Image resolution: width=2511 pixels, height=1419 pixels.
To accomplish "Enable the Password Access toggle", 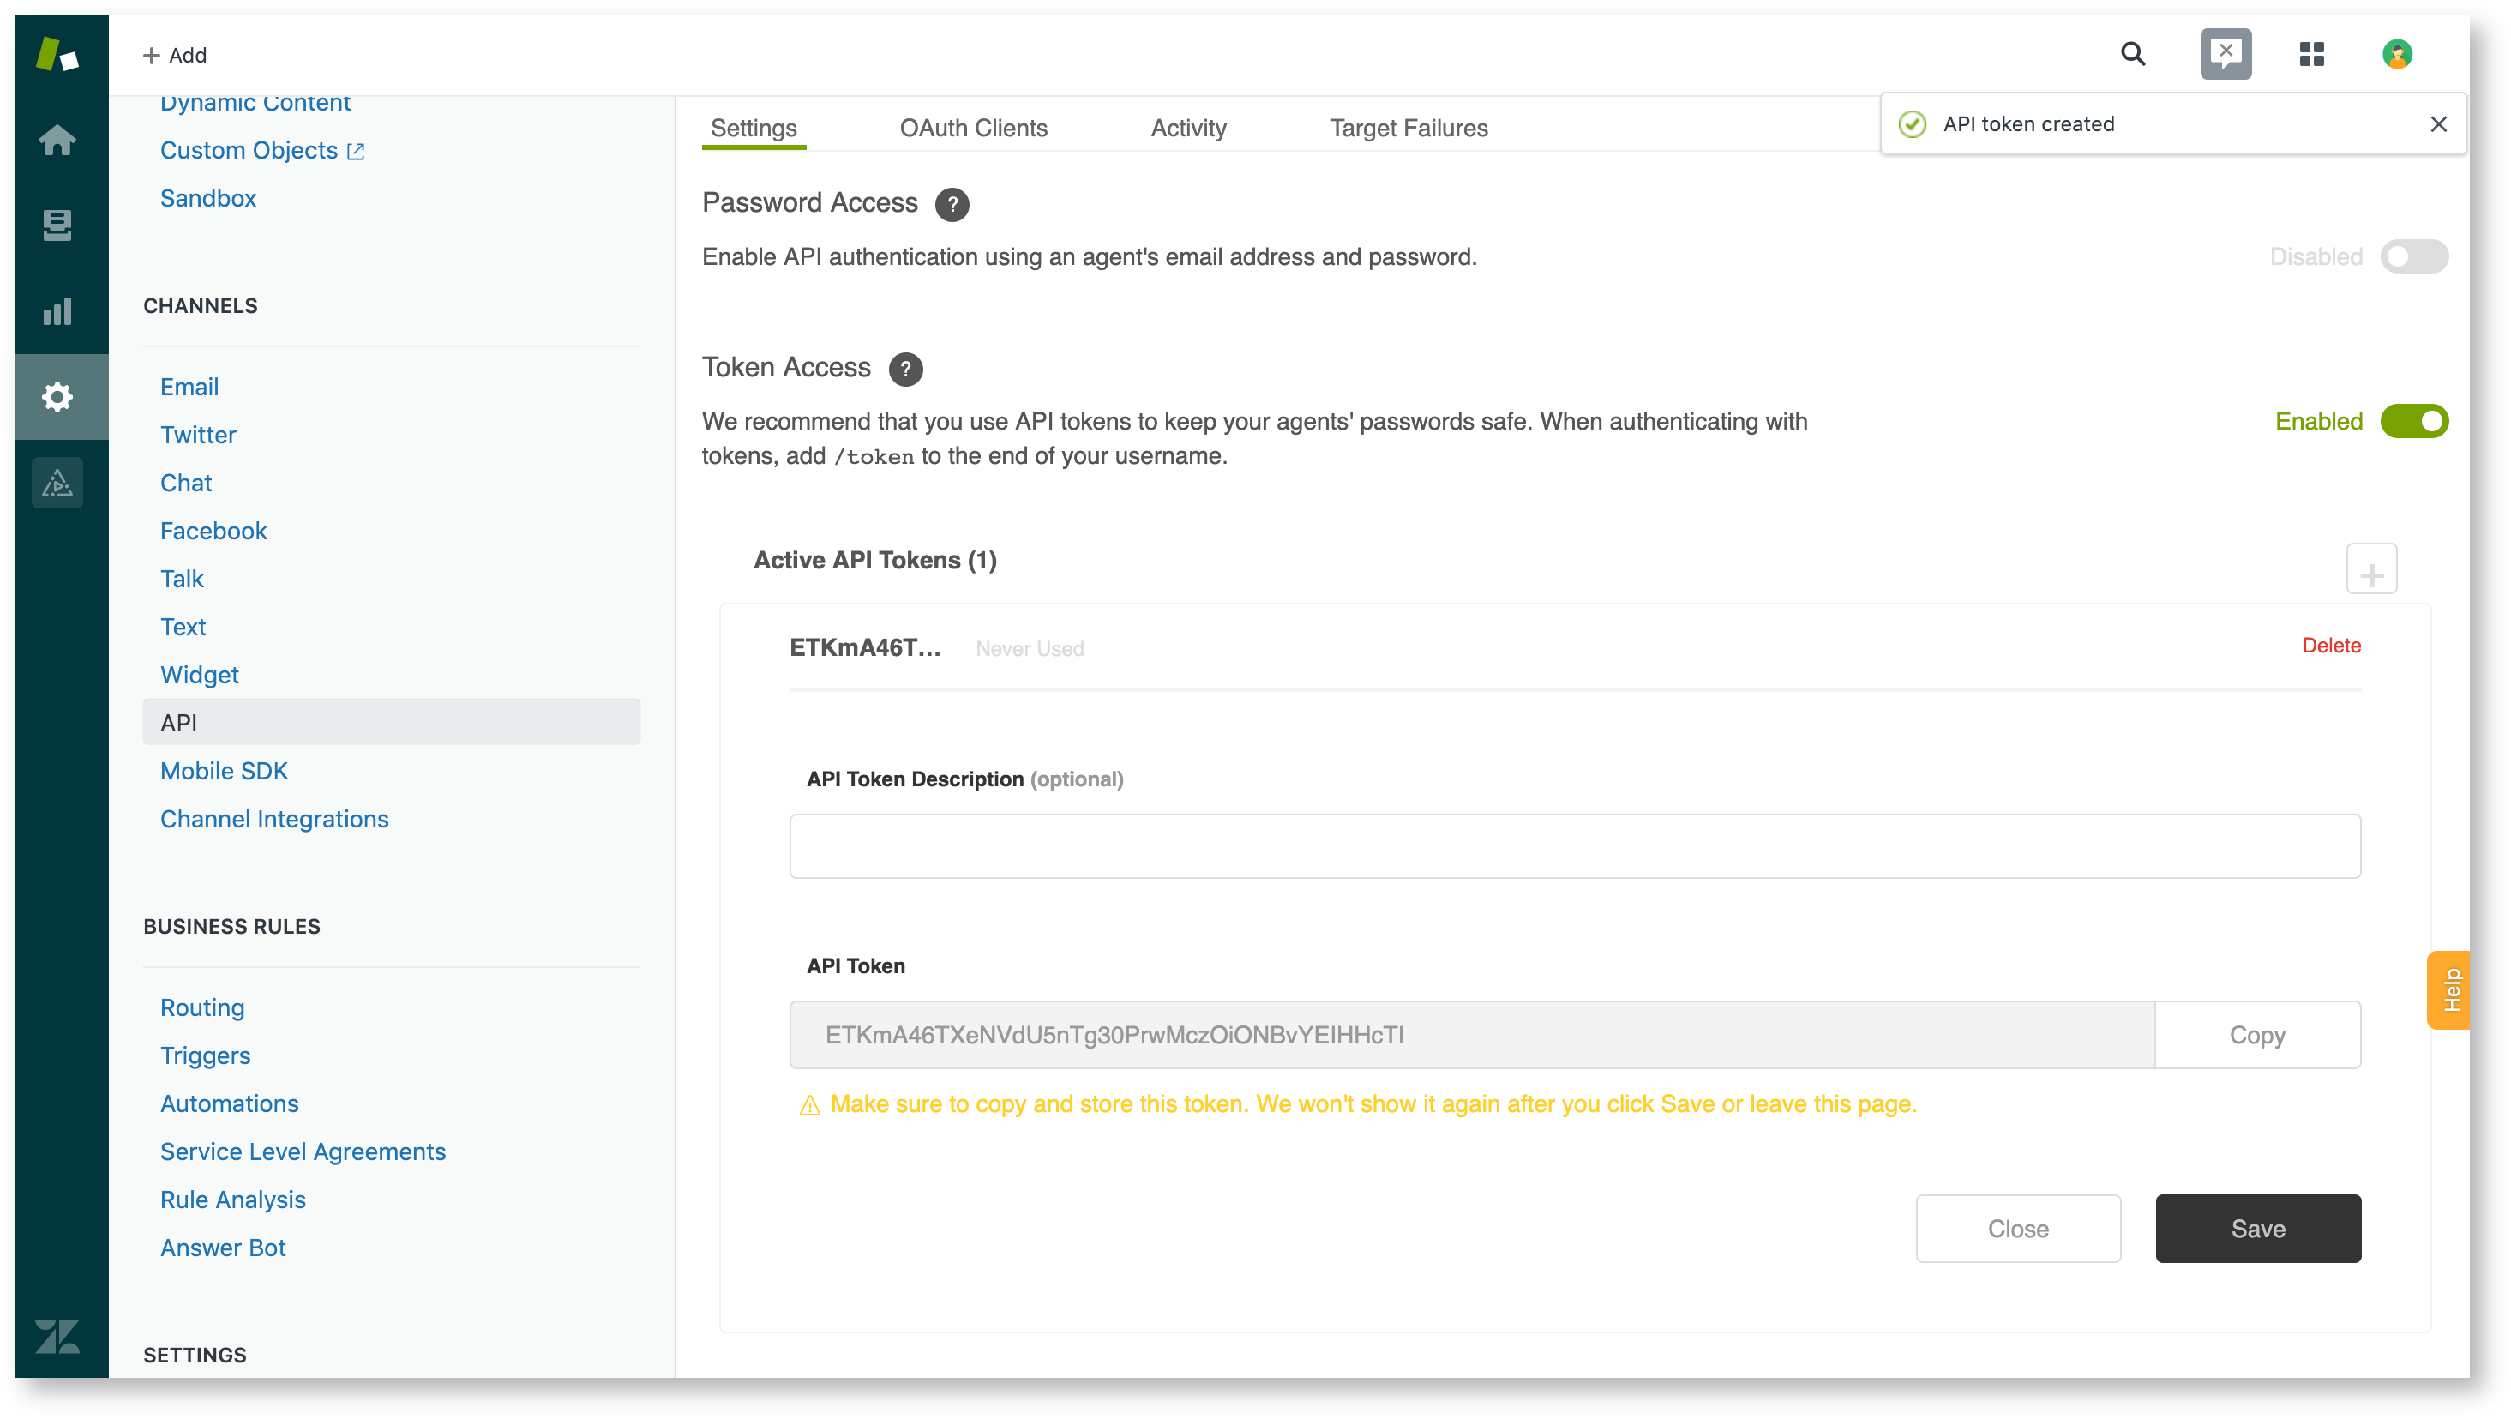I will 2413,257.
